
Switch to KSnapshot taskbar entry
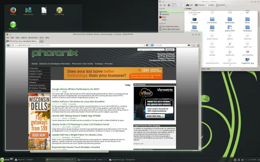[x=122, y=160]
